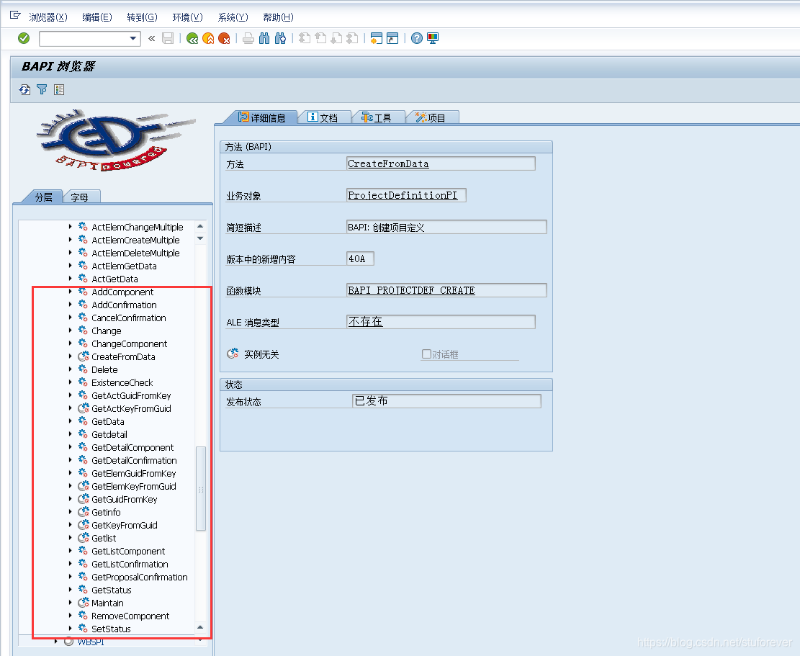This screenshot has width=800, height=656.
Task: Click the save disk icon
Action: (x=168, y=38)
